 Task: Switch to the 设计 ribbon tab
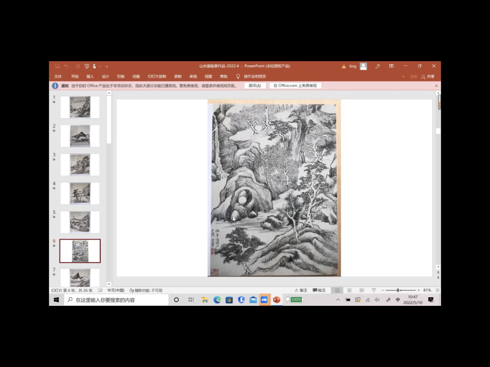click(x=105, y=77)
